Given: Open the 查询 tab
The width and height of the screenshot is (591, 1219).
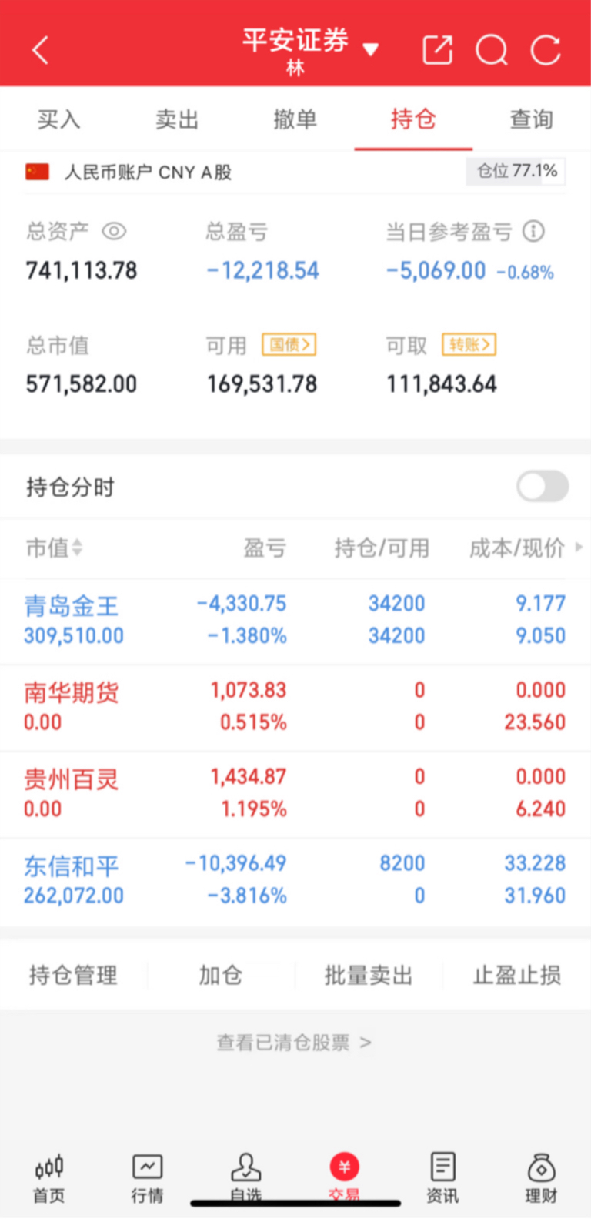Looking at the screenshot, I should [x=531, y=119].
